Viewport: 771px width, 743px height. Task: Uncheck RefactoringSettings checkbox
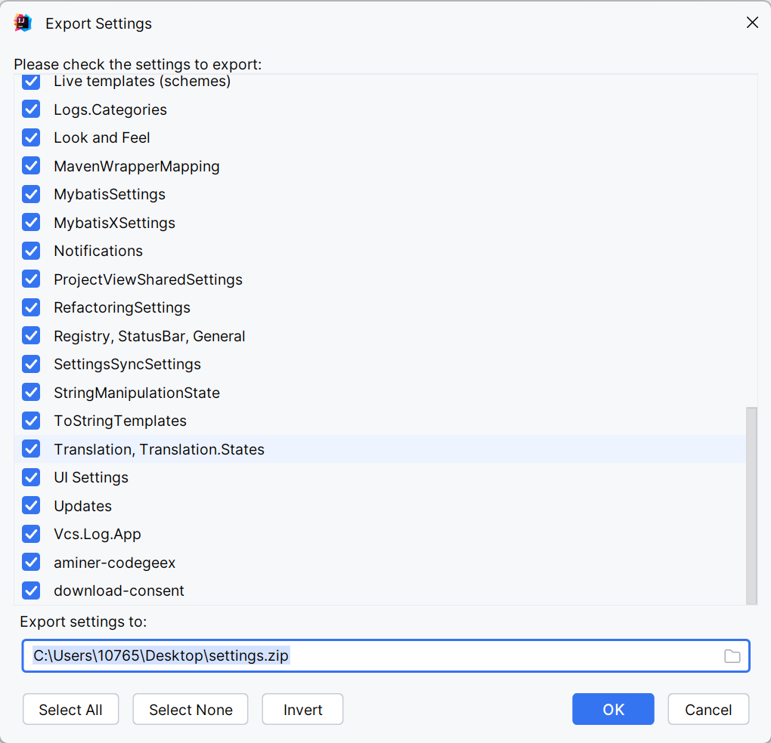pos(31,307)
